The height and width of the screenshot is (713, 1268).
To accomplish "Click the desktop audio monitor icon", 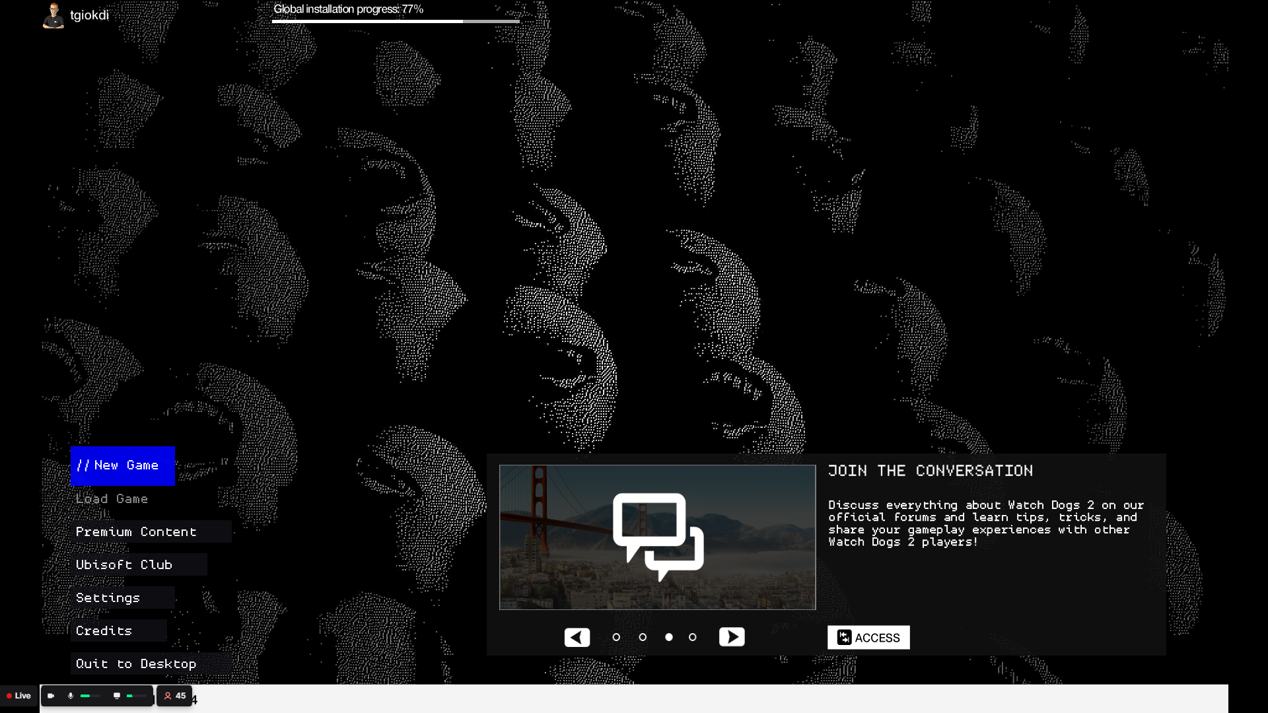I will pyautogui.click(x=117, y=696).
